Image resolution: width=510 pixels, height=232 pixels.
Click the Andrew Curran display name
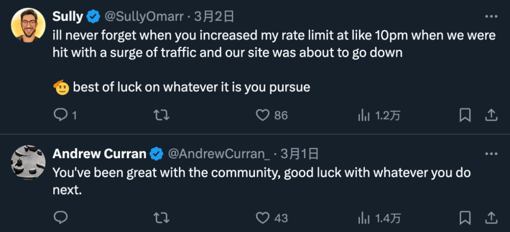[x=99, y=154]
